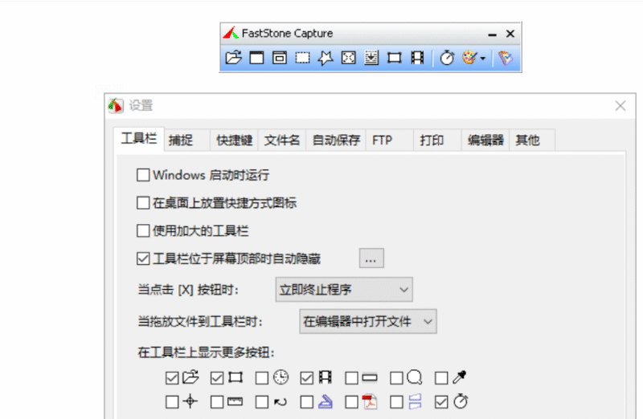Open 在编辑器中打开文件 dropdown
643x419 pixels.
click(368, 322)
